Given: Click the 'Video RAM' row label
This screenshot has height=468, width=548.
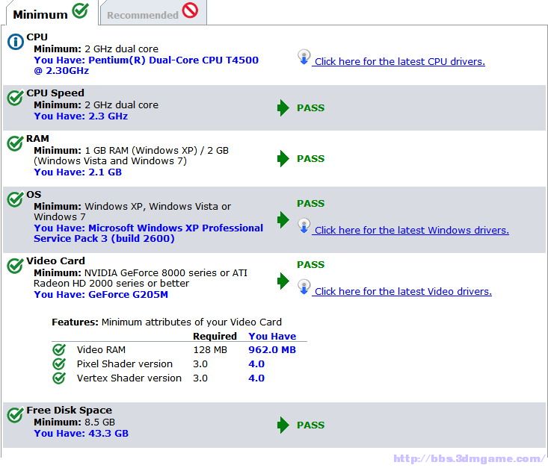Looking at the screenshot, I should [101, 349].
